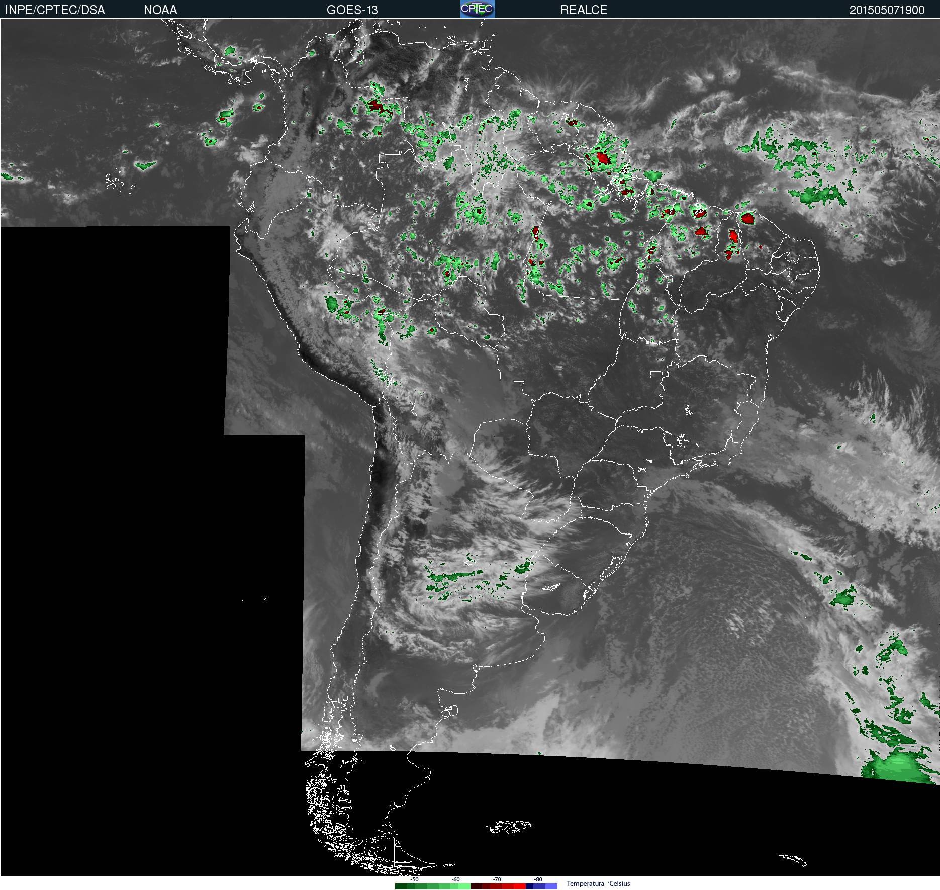This screenshot has width=940, height=890.
Task: Select the INPE/CPTEC/DSA header text
Action: 55,10
